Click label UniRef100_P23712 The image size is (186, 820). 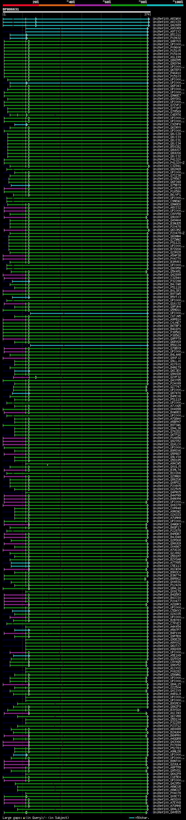pyautogui.click(x=167, y=726)
